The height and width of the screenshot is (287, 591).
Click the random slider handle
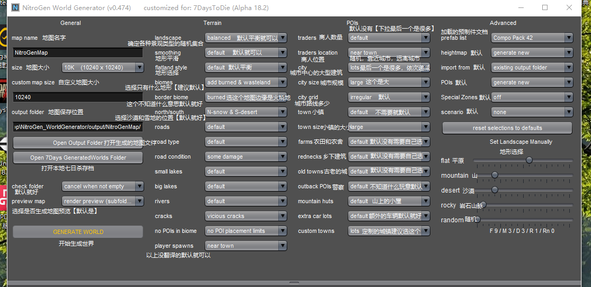(478, 220)
